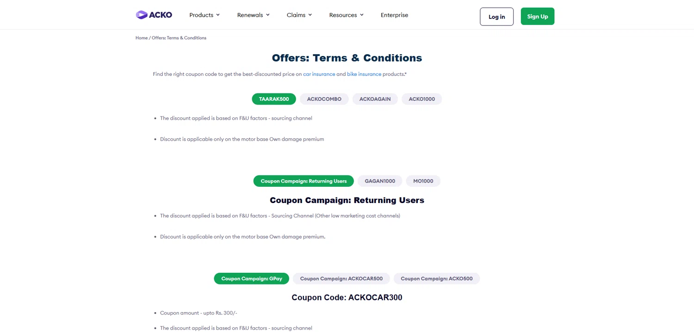
Task: Expand the Renewals dropdown chevron
Action: [x=267, y=15]
